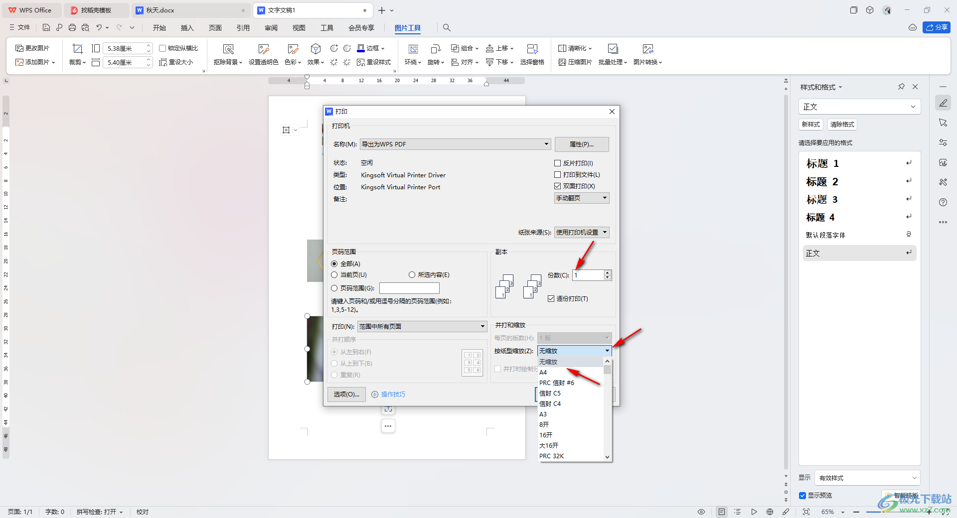
Task: Open Batch Processing (批量处理)
Action: [x=613, y=54]
